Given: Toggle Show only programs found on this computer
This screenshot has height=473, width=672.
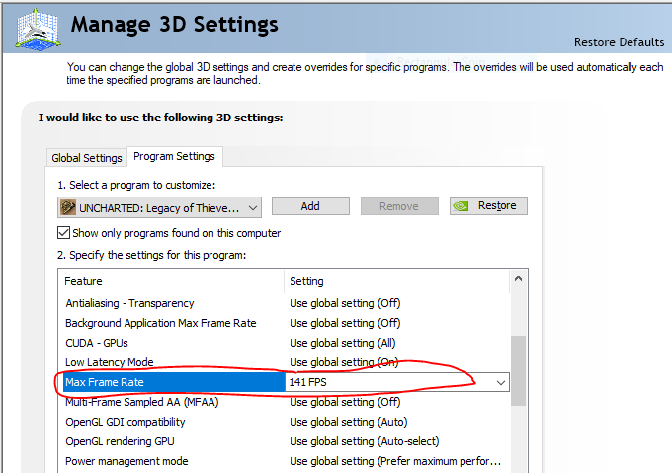Looking at the screenshot, I should point(64,233).
